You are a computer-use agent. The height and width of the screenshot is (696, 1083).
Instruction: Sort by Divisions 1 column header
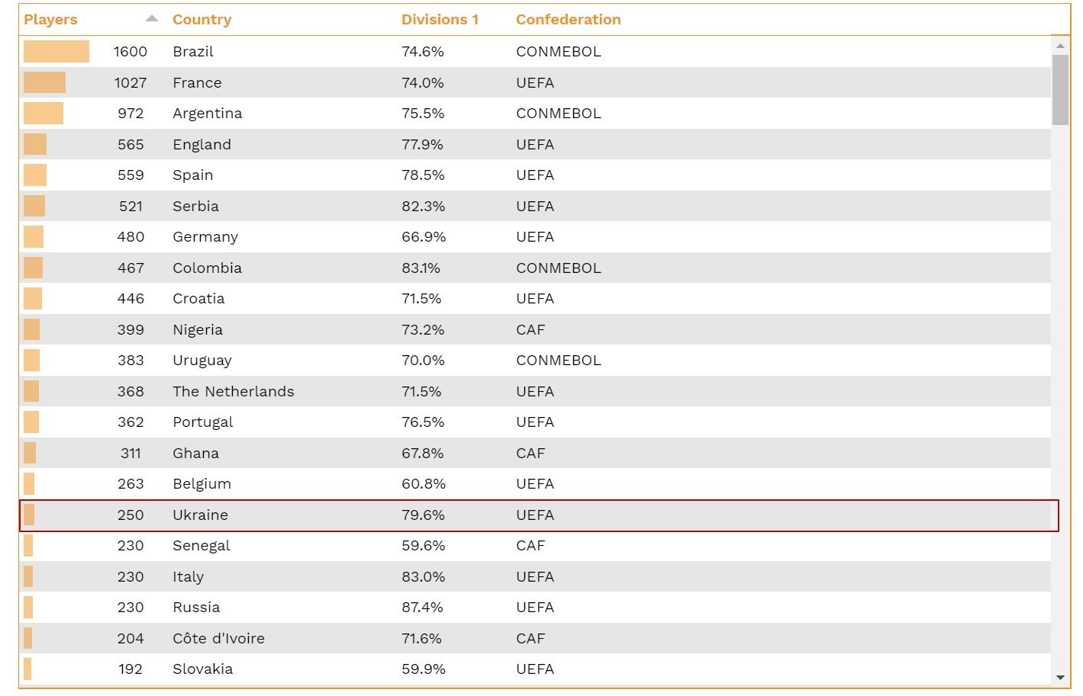[x=440, y=20]
